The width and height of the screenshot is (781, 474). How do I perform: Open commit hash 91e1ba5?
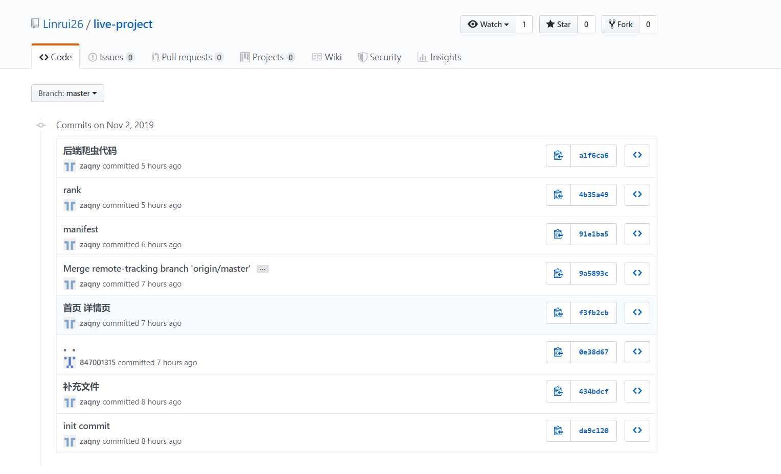pyautogui.click(x=593, y=234)
